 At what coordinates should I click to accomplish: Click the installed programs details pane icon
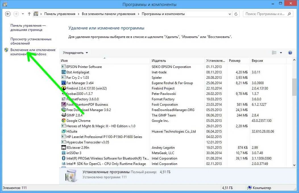click(71, 176)
